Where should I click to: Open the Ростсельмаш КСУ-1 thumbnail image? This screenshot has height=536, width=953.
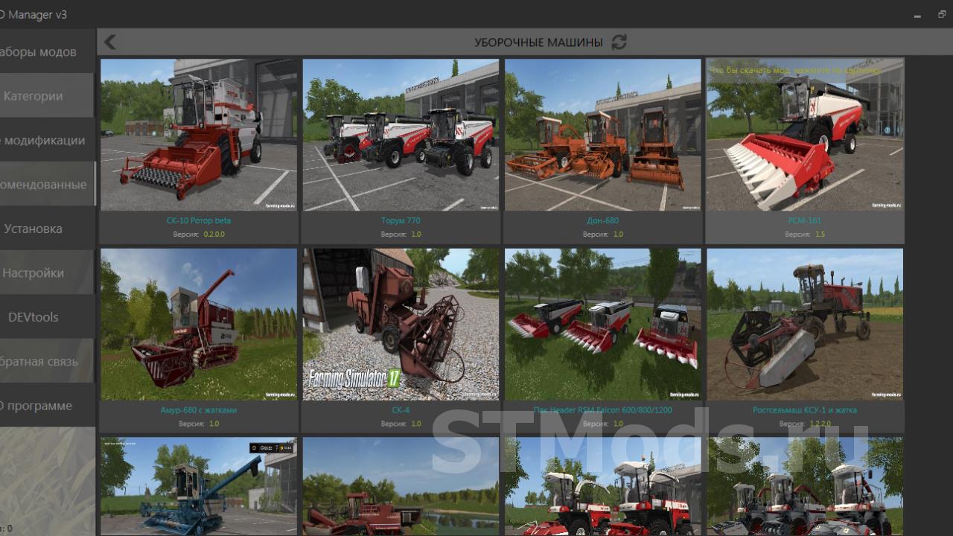click(805, 324)
